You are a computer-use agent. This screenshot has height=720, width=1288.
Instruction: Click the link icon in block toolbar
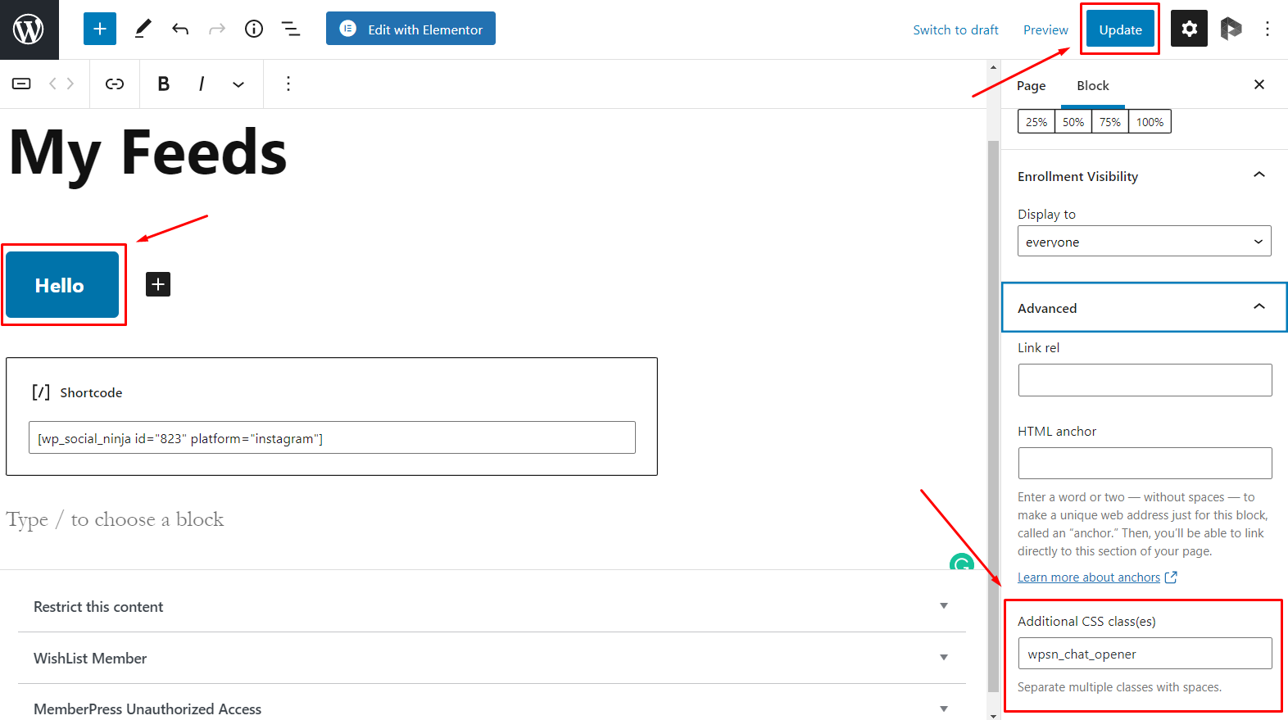click(115, 84)
